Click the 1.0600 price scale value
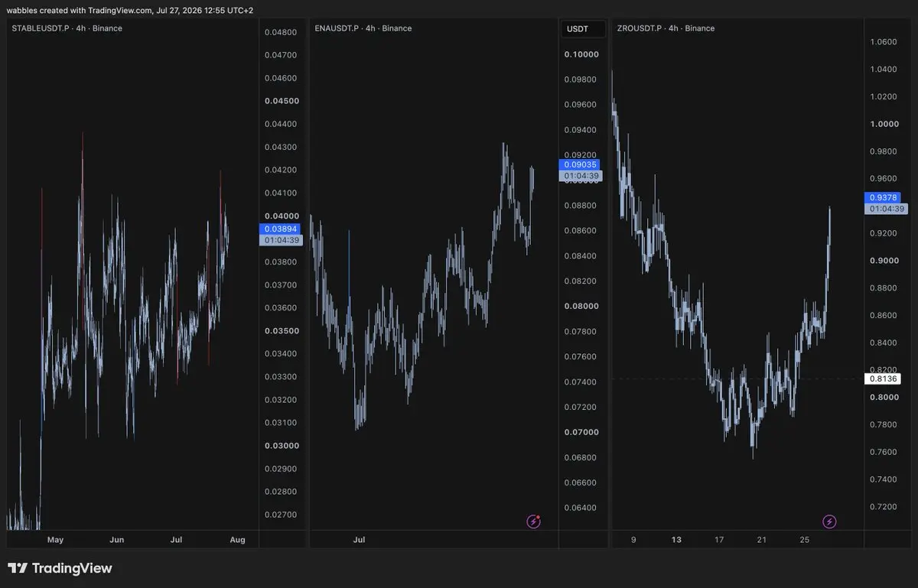 point(884,42)
